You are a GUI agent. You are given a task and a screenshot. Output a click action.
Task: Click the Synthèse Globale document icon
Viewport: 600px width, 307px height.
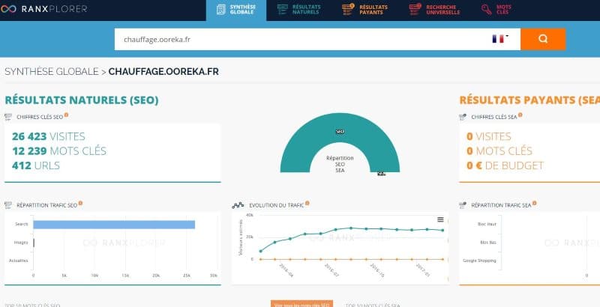[220, 10]
